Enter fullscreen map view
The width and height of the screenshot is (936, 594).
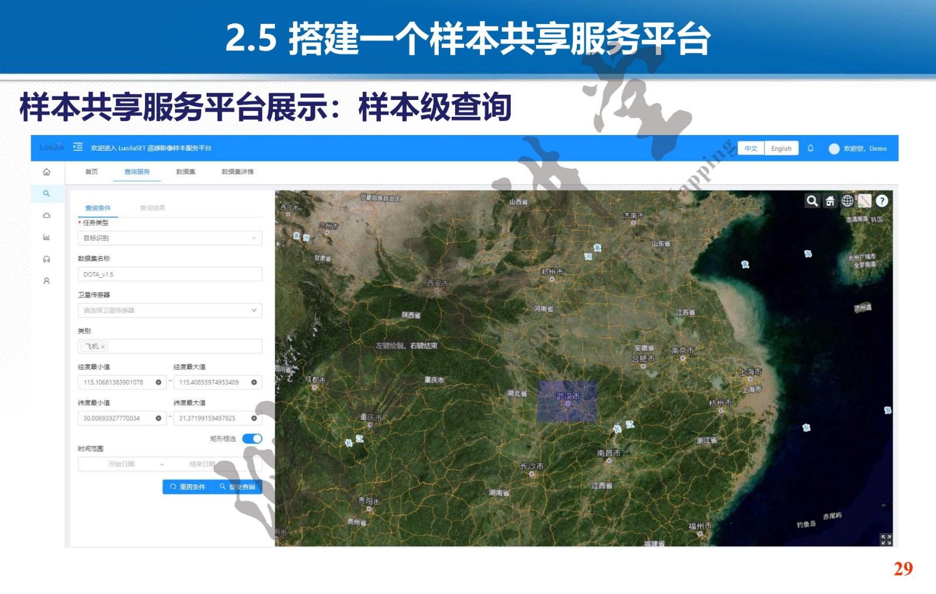point(886,540)
